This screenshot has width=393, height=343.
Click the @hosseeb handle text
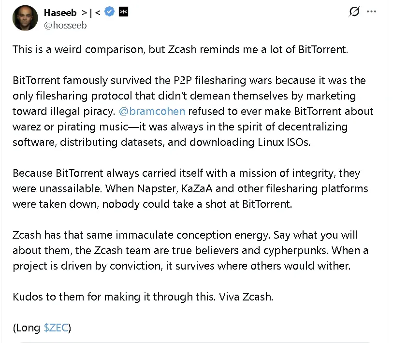65,26
